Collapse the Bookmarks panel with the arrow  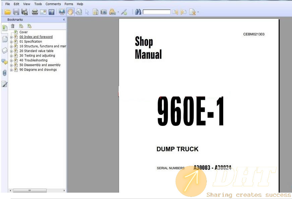pos(64,19)
